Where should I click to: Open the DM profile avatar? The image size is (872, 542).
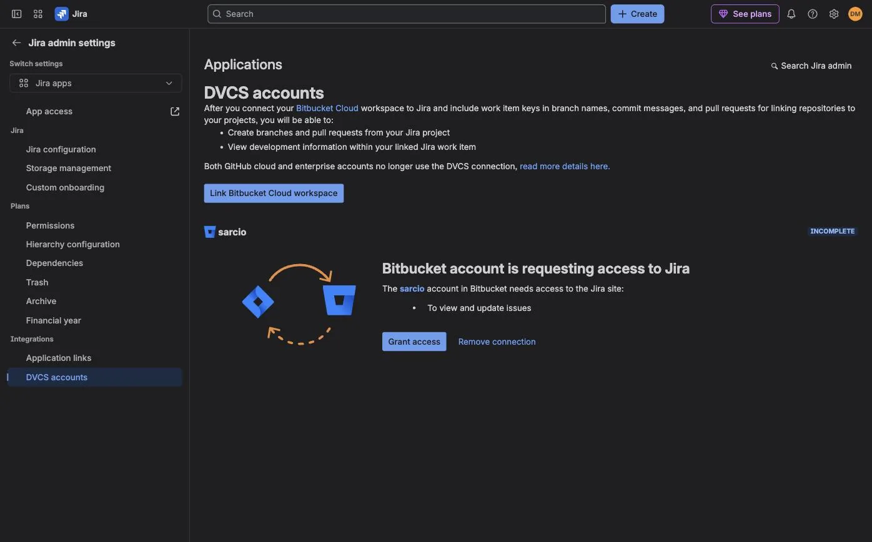pos(855,14)
